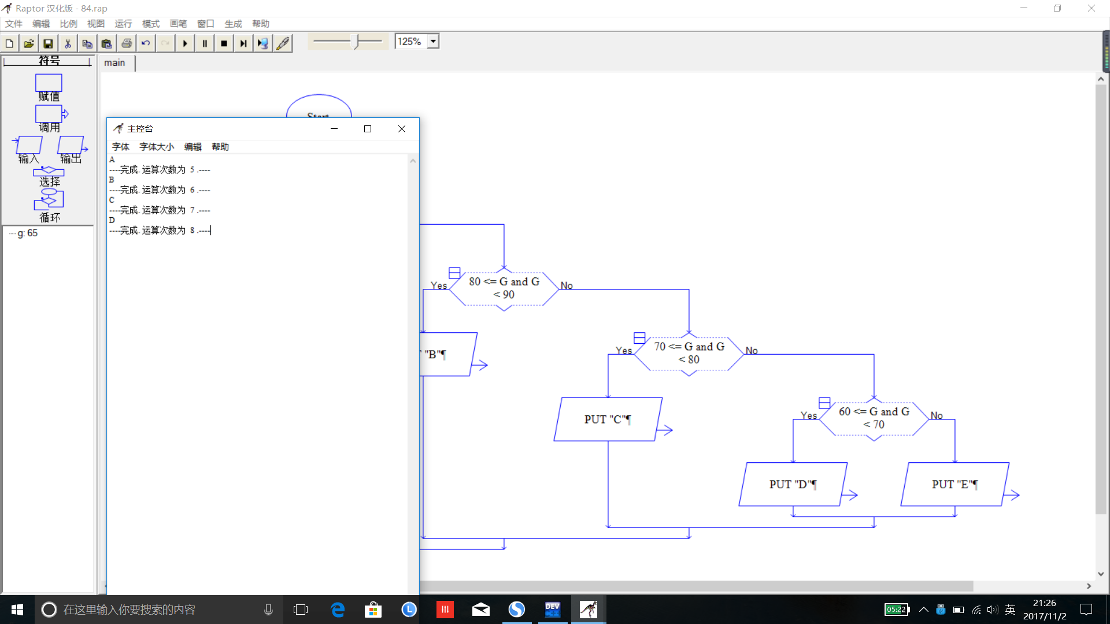The image size is (1110, 624).
Task: Open Microsoft Edge from taskbar
Action: pyautogui.click(x=338, y=610)
